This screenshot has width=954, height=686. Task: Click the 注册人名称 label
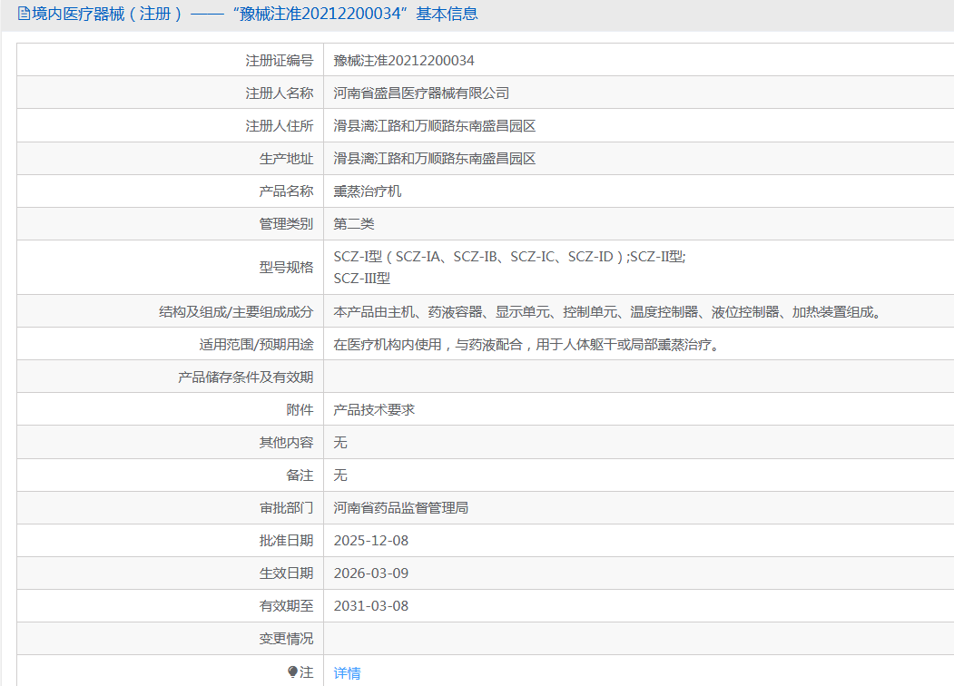[280, 93]
